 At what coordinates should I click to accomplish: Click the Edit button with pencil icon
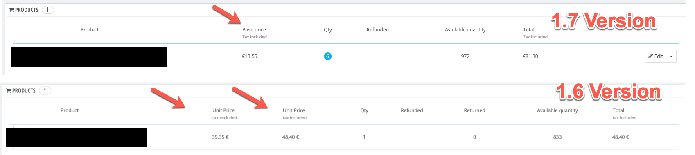pos(656,56)
